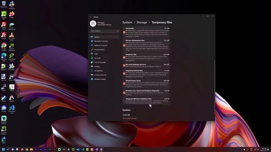Open Gaming settings section
Viewport: 271px width, 152px height.
click(105, 67)
